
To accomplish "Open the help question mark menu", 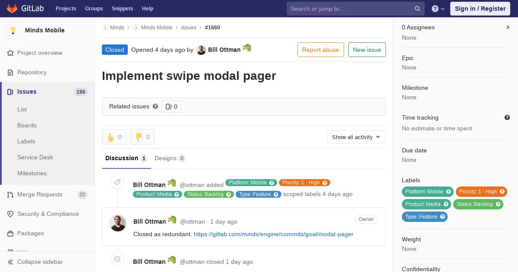I will [438, 9].
